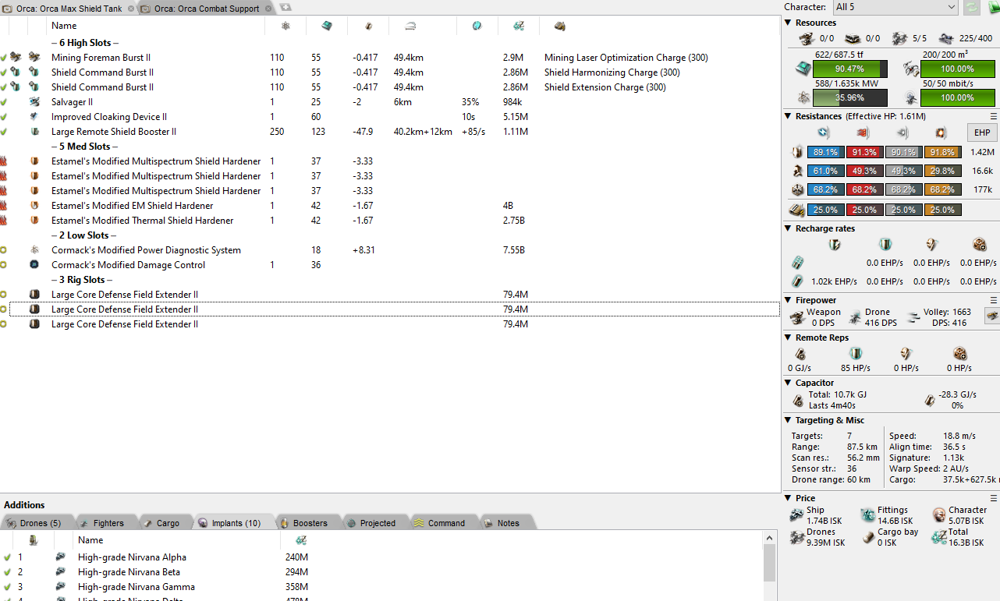The image size is (1000, 601).
Task: Collapse the Targeting & Misc panel
Action: coord(788,420)
